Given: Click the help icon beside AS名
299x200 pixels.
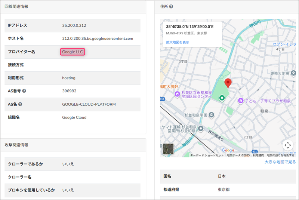Looking at the screenshot, I should pyautogui.click(x=20, y=104).
